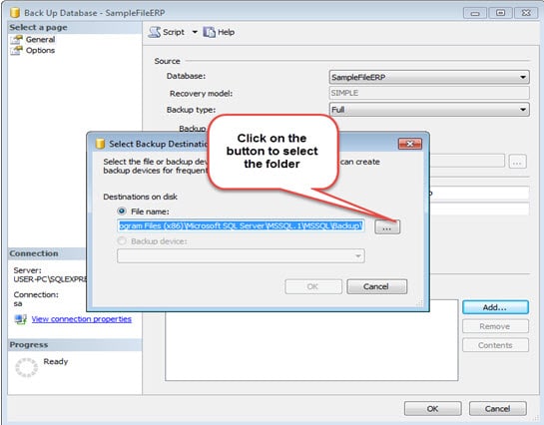
Task: Select the Options page icon
Action: click(x=16, y=51)
